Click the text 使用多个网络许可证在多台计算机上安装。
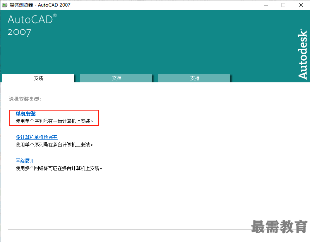310x242 pixels. [59, 168]
